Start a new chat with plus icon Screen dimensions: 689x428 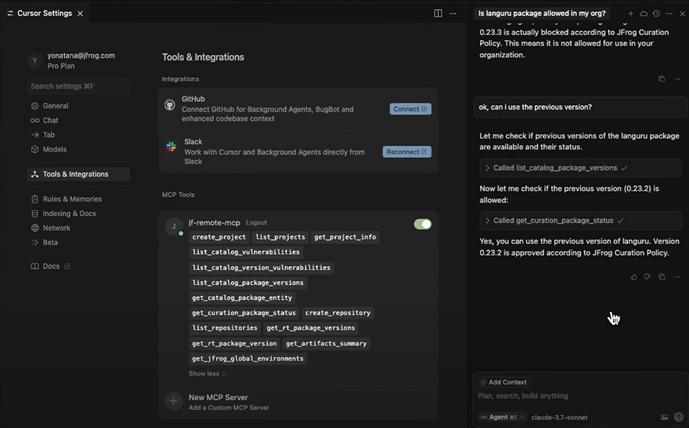(x=631, y=13)
